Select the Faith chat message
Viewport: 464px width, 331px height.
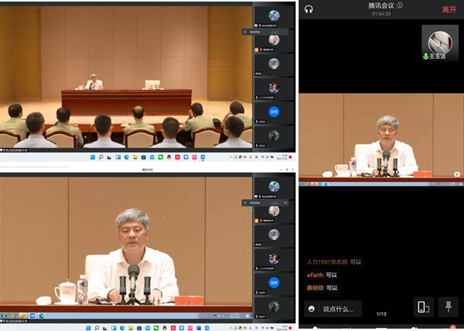coord(322,275)
